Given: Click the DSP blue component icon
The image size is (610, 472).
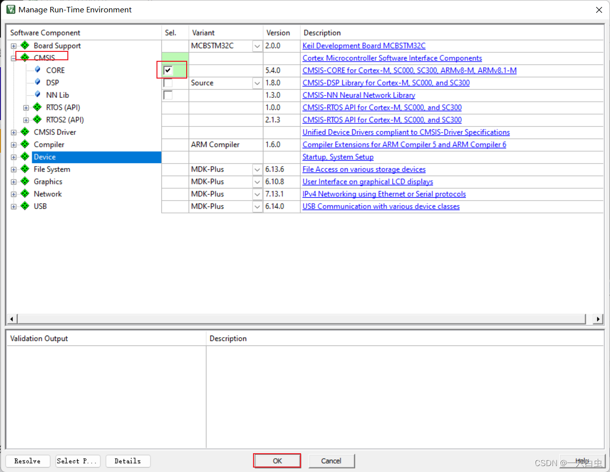Looking at the screenshot, I should 38,82.
